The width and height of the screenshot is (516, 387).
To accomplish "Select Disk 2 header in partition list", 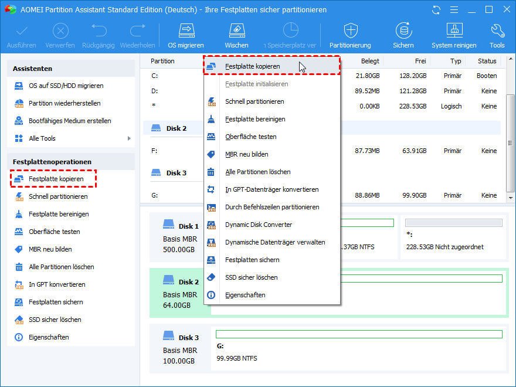I will tap(322, 128).
